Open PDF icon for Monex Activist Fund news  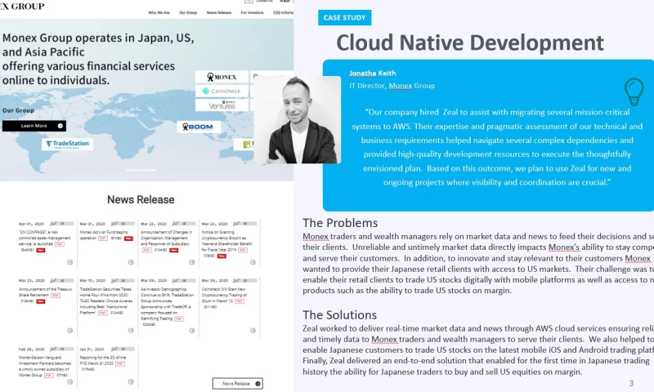click(x=103, y=238)
